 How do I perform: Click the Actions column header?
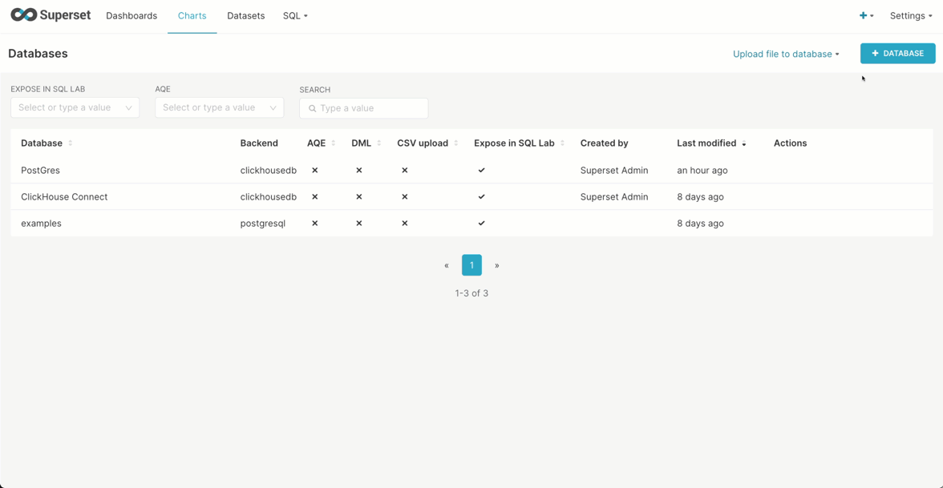point(791,143)
